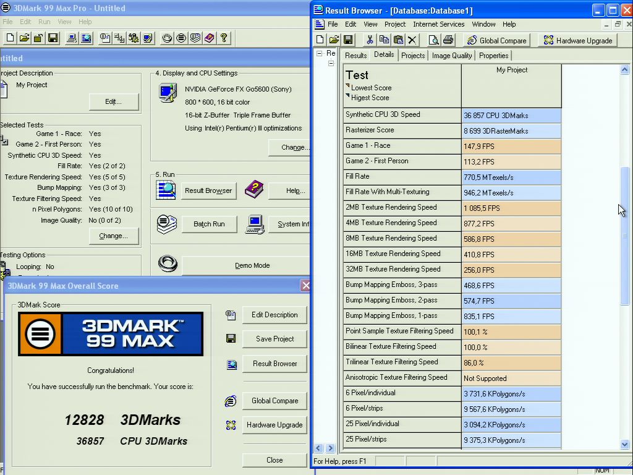Viewport: 633px width, 475px height.
Task: Switch to the Results tab
Action: pos(355,55)
